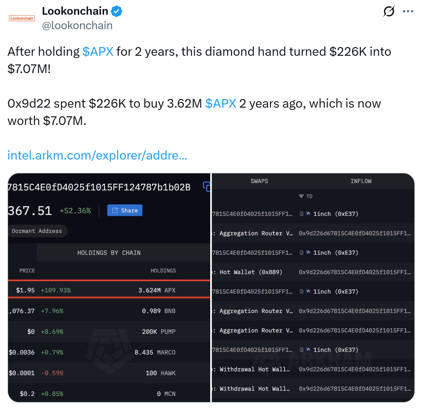424x413 pixels.
Task: Select the 3.624M APX holdings row
Action: pos(109,290)
